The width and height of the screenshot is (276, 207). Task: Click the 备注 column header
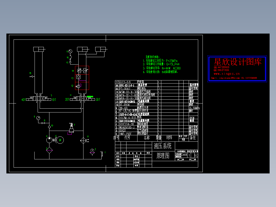click(x=193, y=138)
